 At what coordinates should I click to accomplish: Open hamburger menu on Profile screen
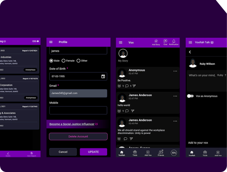(51, 42)
